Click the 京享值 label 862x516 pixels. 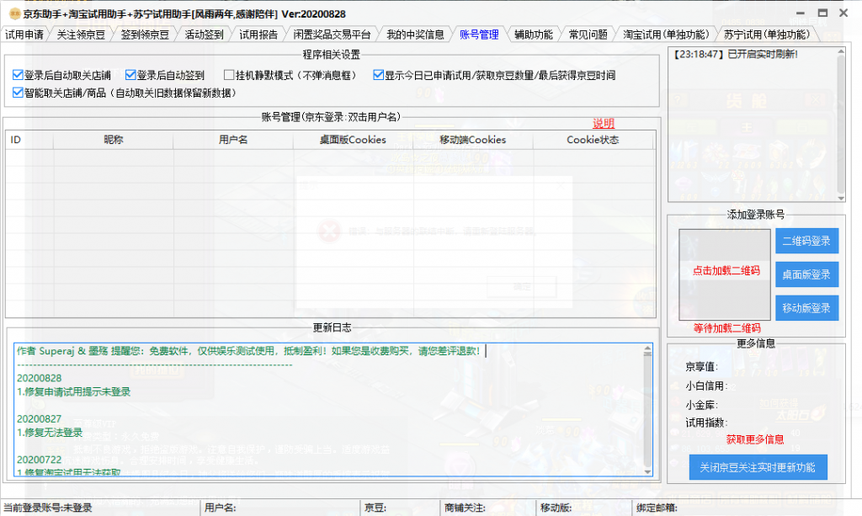(701, 366)
